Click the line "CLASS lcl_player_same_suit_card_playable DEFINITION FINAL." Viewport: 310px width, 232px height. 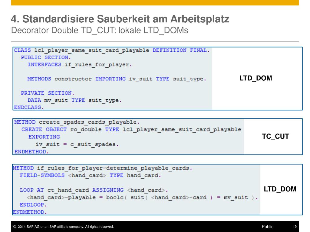[x=112, y=50]
